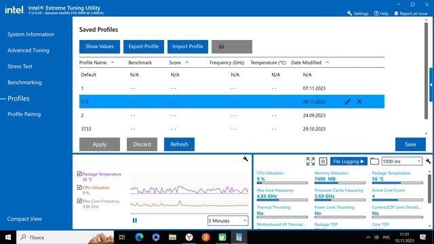Open the Stress Test section
Viewport: 434px width, 244px height.
(20, 66)
